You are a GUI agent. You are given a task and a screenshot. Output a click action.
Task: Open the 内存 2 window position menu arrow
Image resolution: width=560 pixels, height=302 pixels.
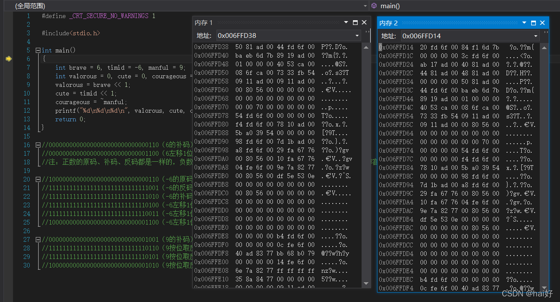click(524, 23)
